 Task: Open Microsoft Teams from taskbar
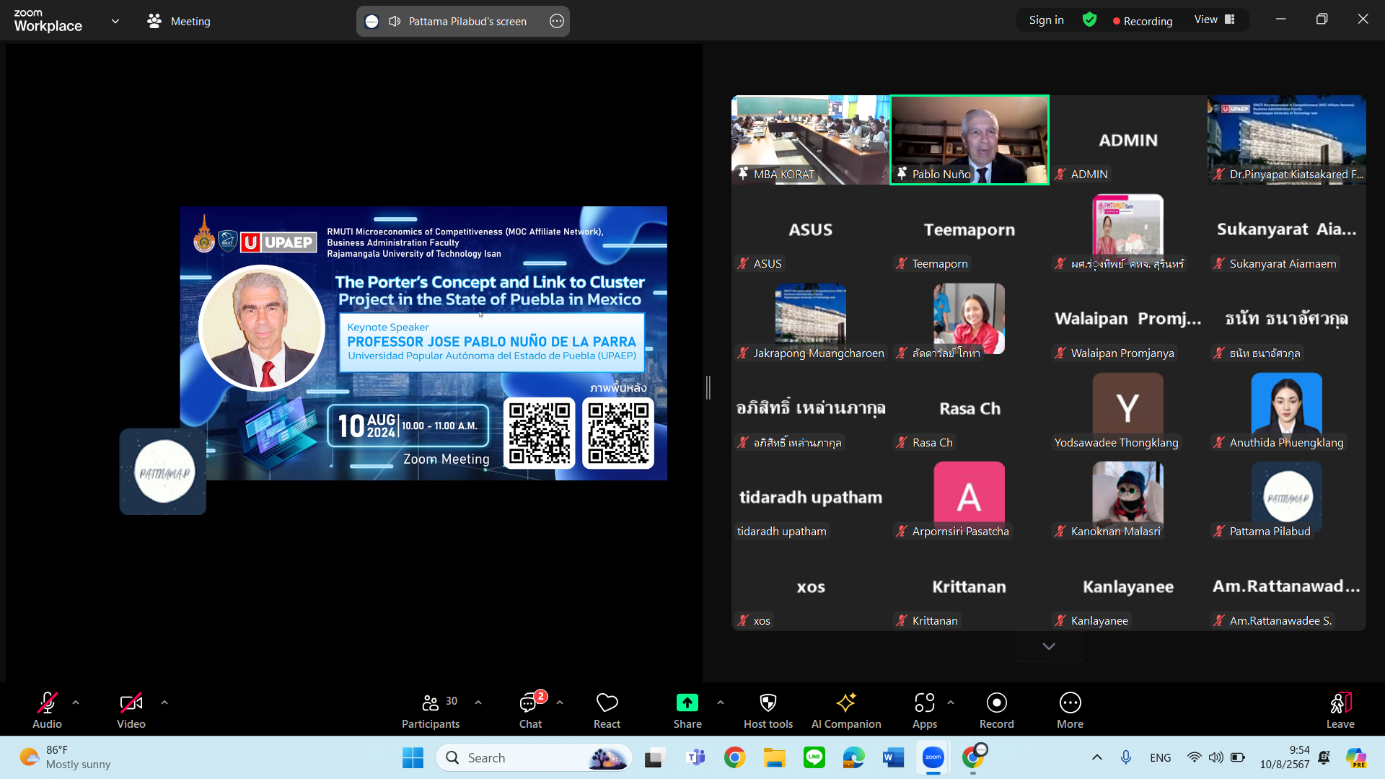coord(696,757)
